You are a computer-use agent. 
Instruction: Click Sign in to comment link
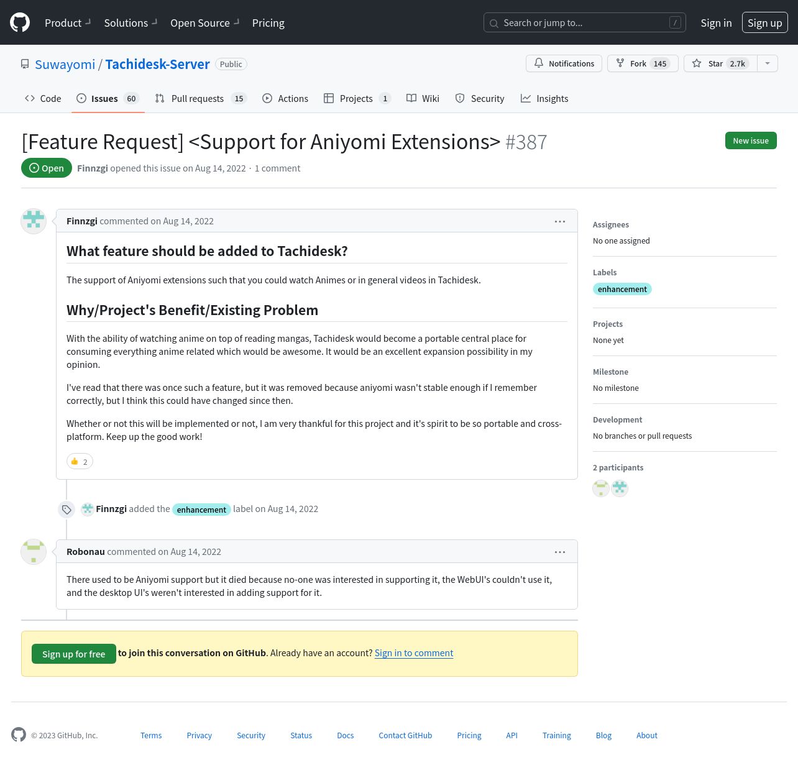(x=414, y=653)
